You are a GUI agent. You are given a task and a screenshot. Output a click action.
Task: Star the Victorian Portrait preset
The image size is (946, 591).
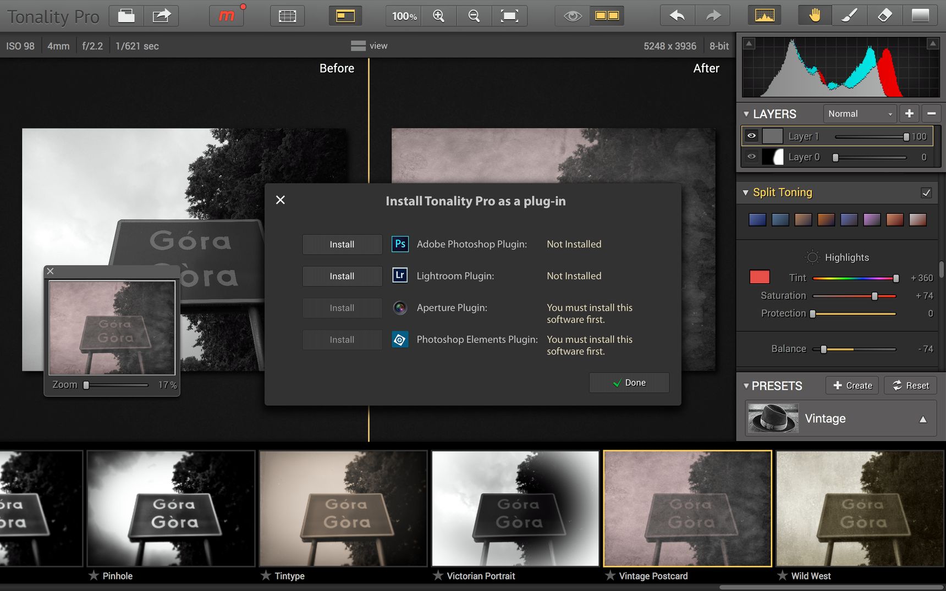tap(438, 576)
